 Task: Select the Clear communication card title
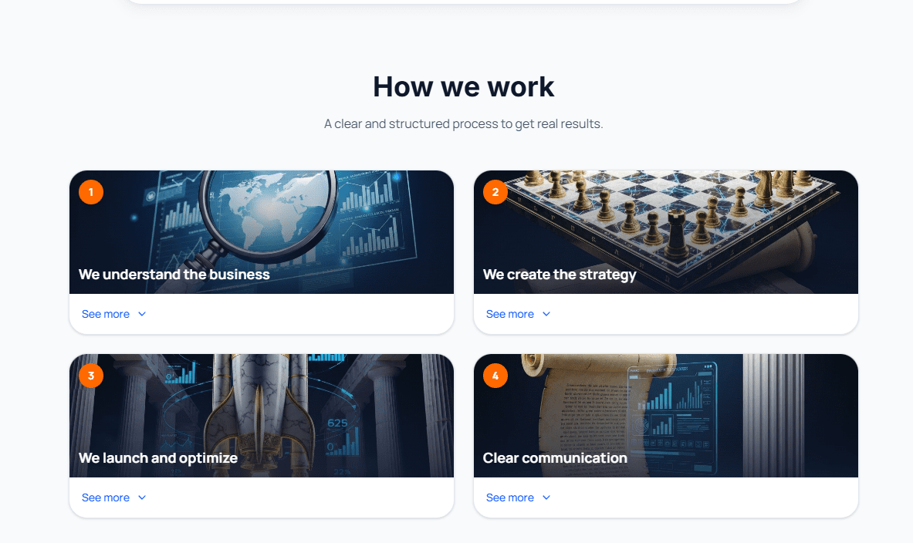click(x=555, y=458)
